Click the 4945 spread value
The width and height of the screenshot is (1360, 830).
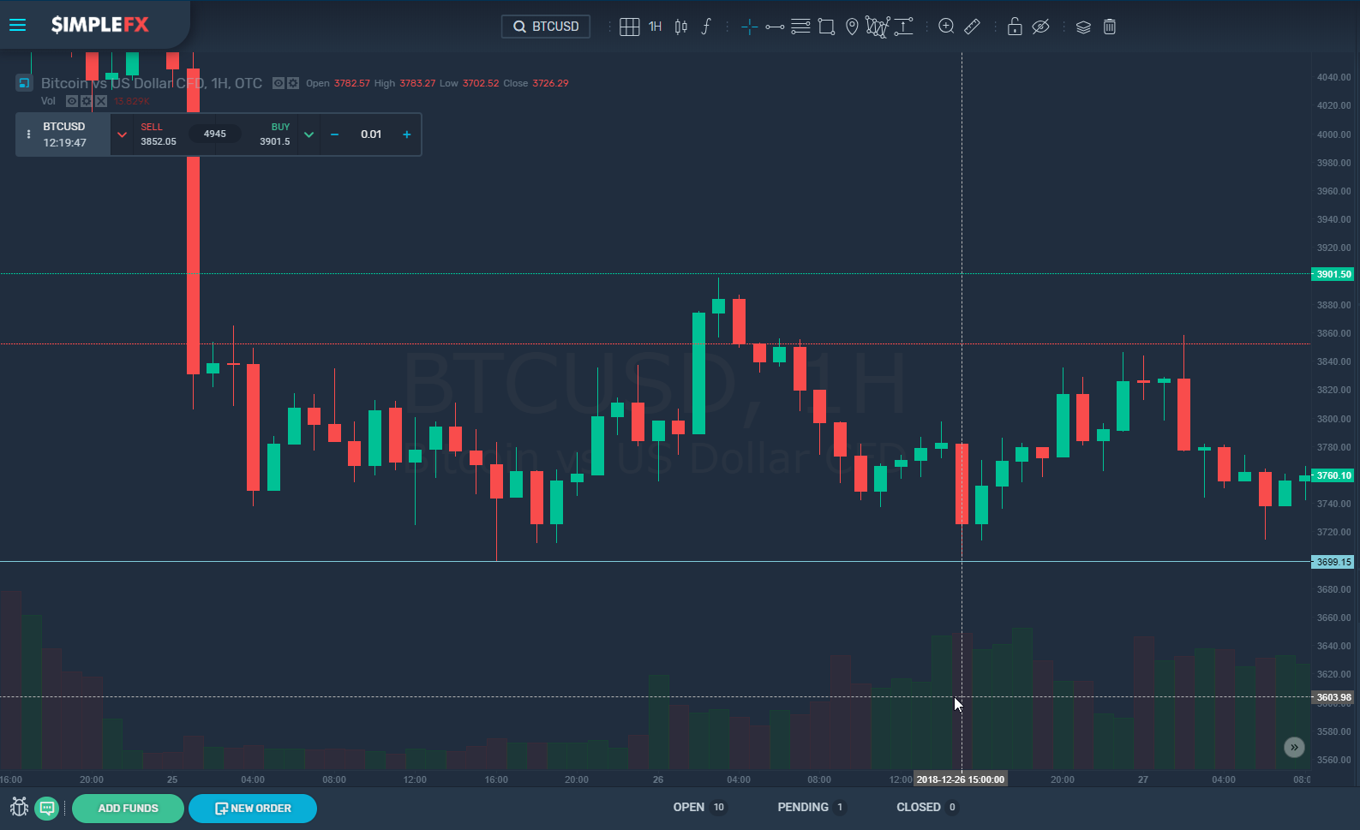[x=215, y=134]
